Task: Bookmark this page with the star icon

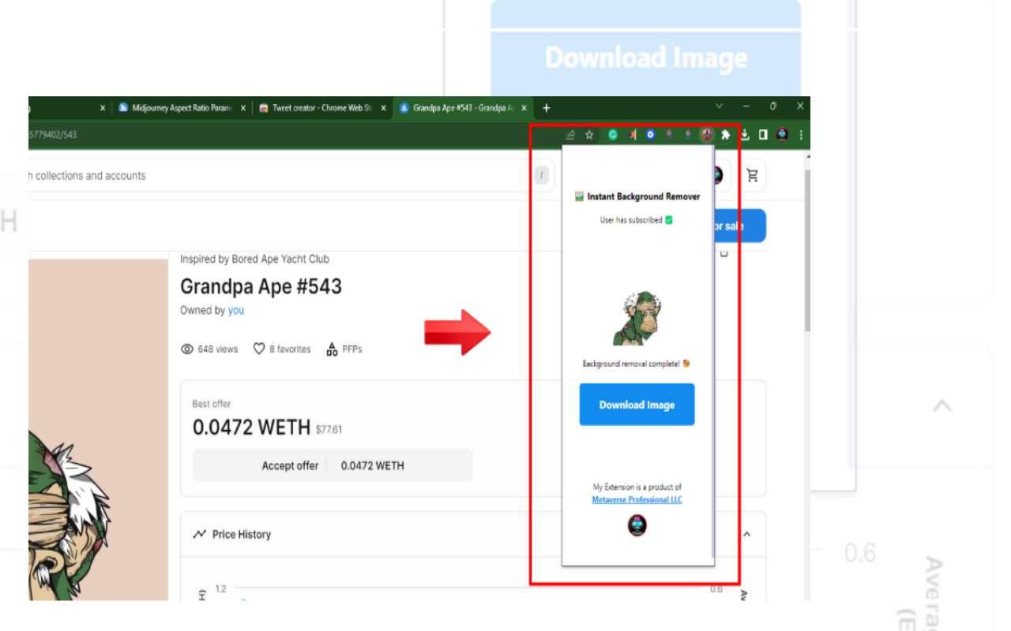Action: pos(589,135)
